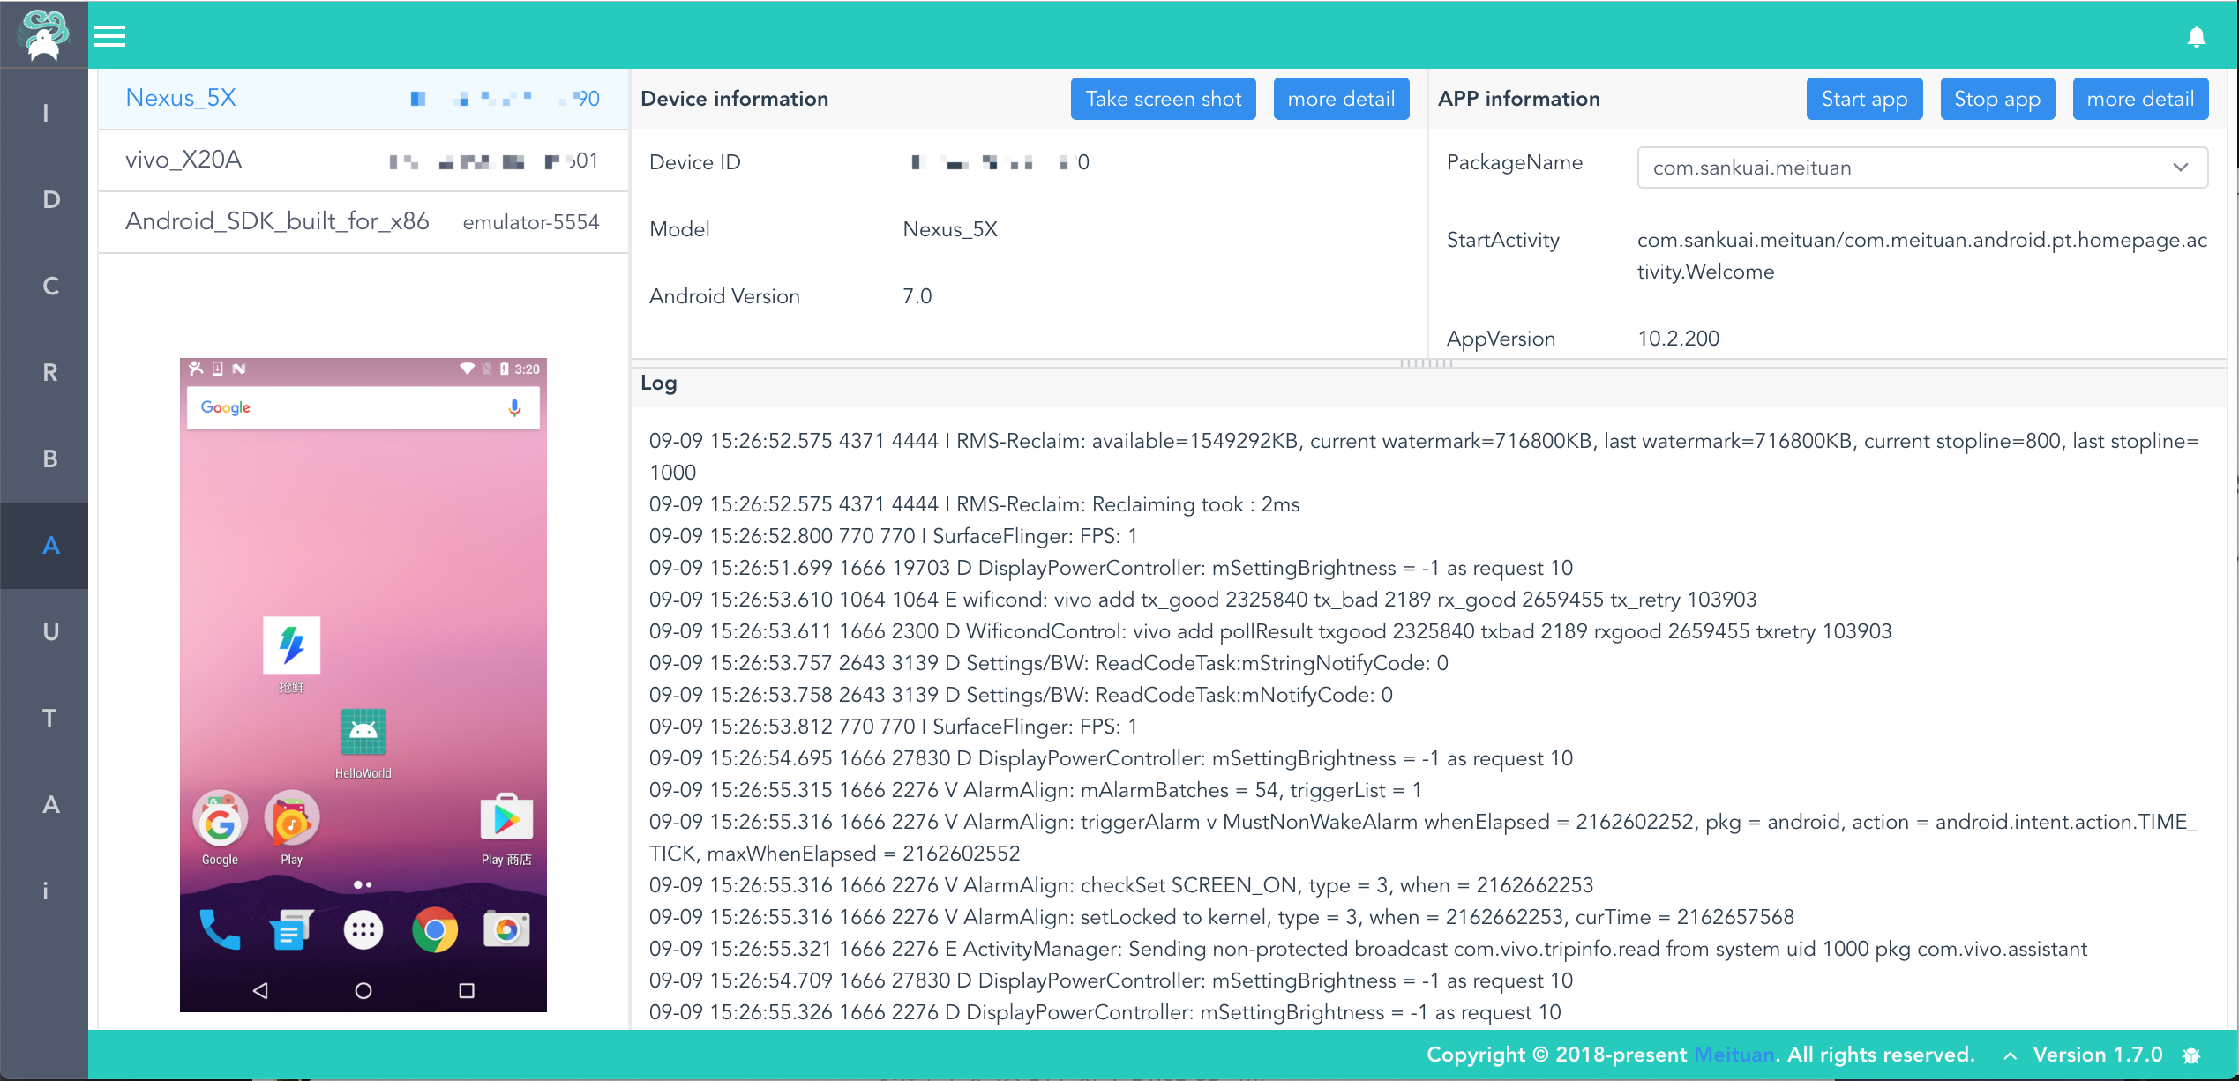Tap the Android back navigation button
Image resolution: width=2239 pixels, height=1081 pixels.
click(x=260, y=990)
